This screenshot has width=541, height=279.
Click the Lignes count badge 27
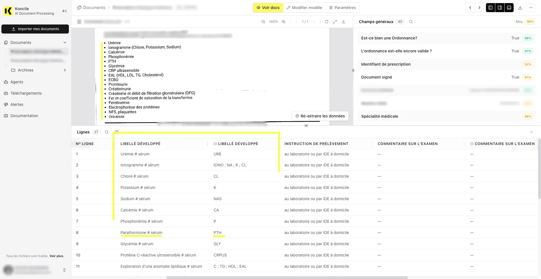point(96,132)
